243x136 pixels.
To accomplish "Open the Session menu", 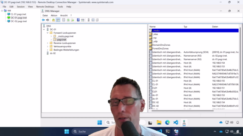I will (21, 7).
